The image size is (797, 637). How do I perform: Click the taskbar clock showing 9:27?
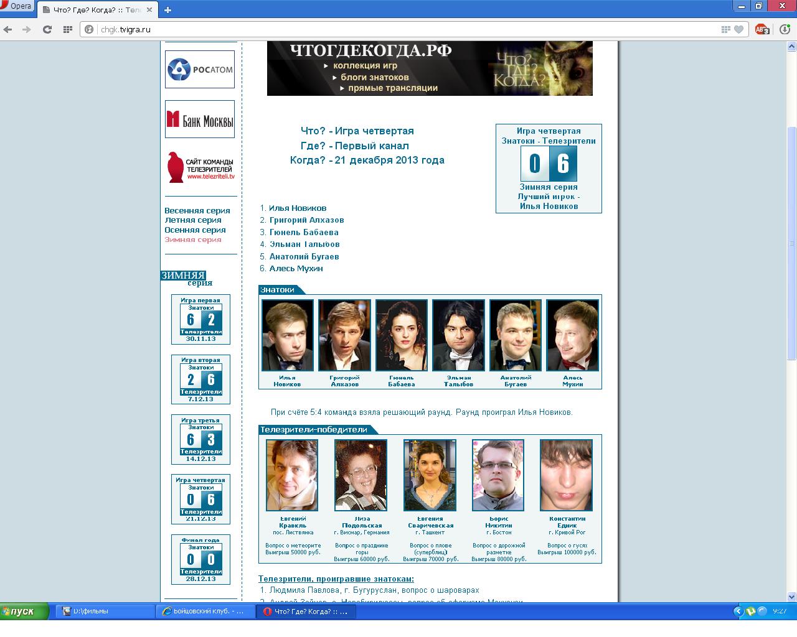pyautogui.click(x=780, y=611)
